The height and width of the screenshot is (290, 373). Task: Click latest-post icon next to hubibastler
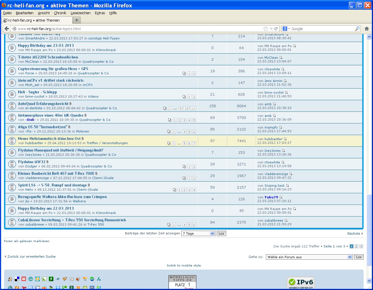click(x=285, y=139)
